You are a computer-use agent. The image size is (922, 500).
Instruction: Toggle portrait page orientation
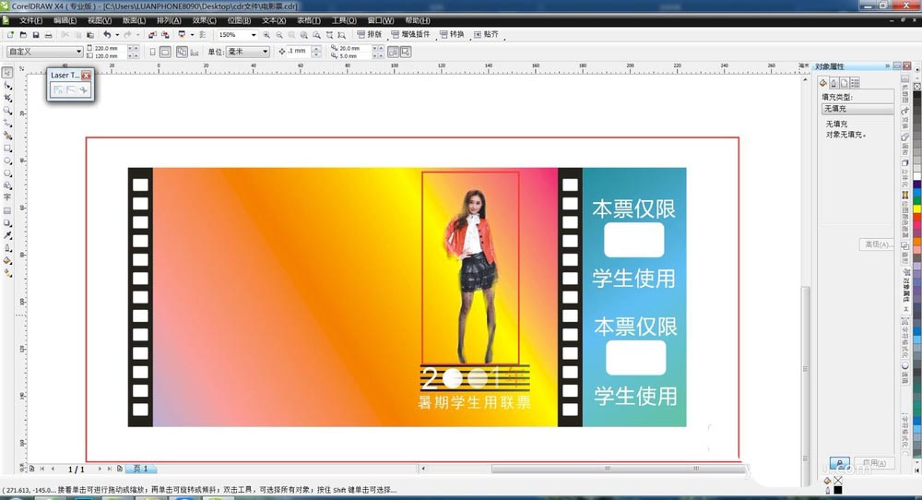click(x=152, y=52)
